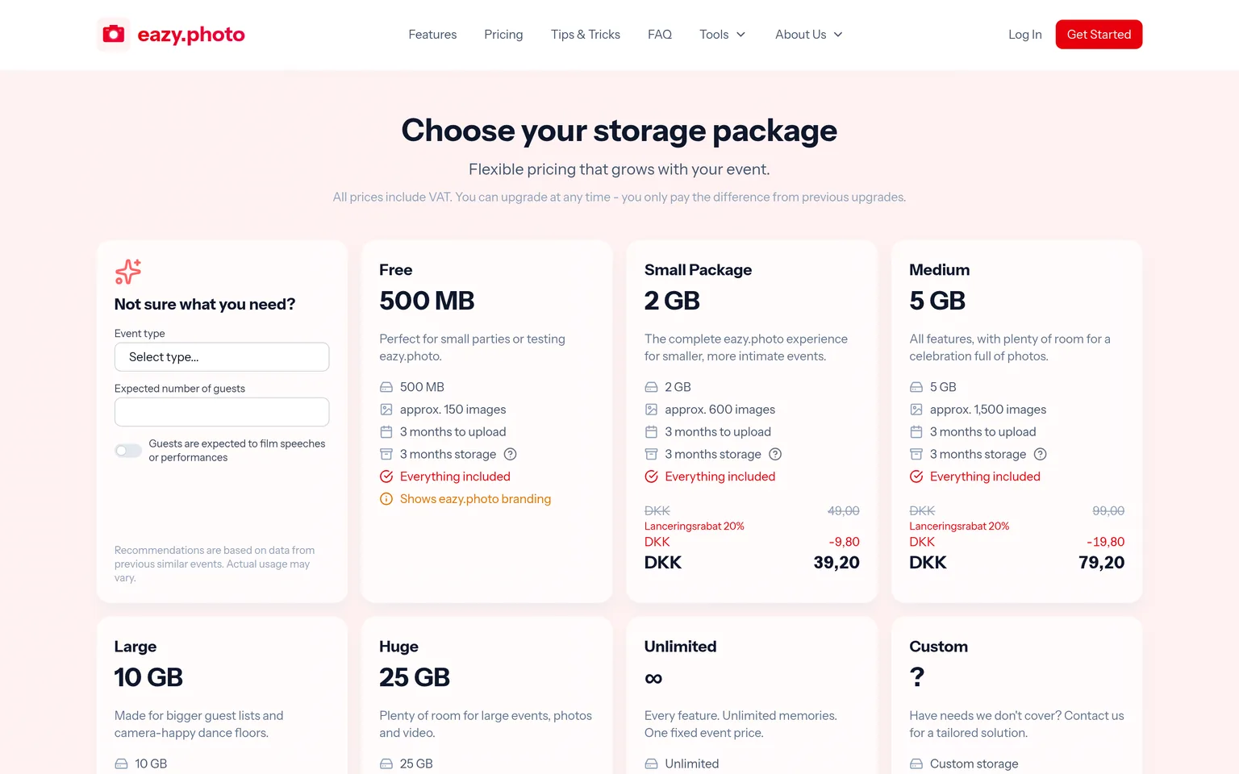Toggle the guests film speeches or performances switch

[128, 451]
